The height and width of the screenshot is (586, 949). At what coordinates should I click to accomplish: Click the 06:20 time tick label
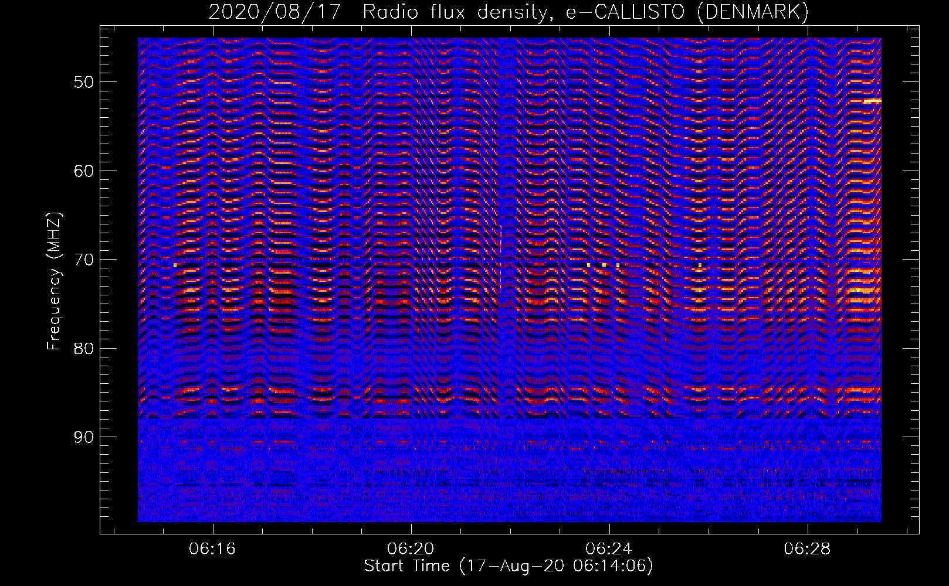click(x=411, y=548)
